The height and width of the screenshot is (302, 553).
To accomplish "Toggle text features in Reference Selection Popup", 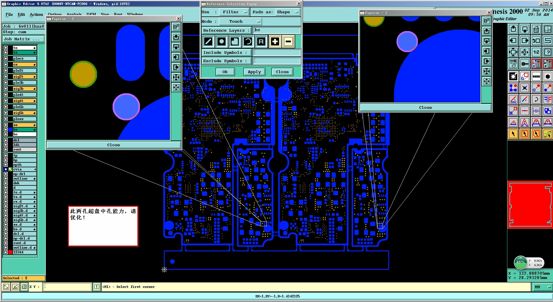I will (261, 41).
